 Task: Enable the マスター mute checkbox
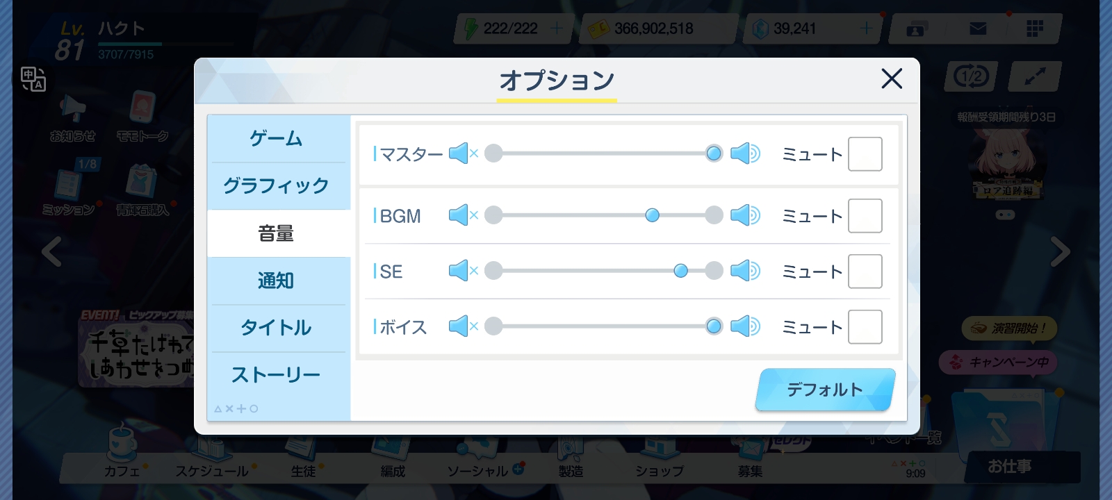point(865,154)
